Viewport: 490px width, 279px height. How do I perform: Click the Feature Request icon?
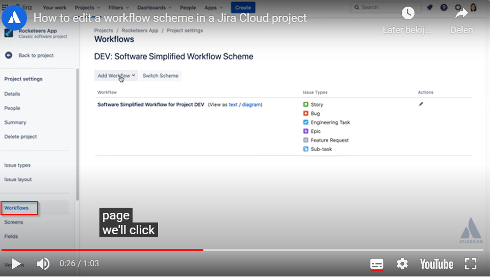click(305, 140)
